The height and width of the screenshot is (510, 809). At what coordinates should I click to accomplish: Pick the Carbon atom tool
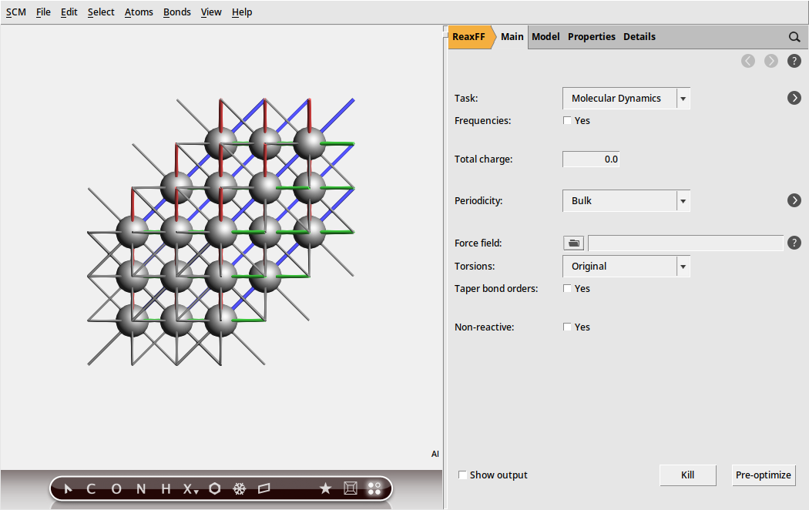[91, 488]
